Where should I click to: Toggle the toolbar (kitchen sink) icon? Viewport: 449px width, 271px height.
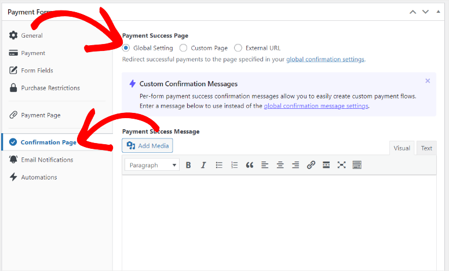357,165
